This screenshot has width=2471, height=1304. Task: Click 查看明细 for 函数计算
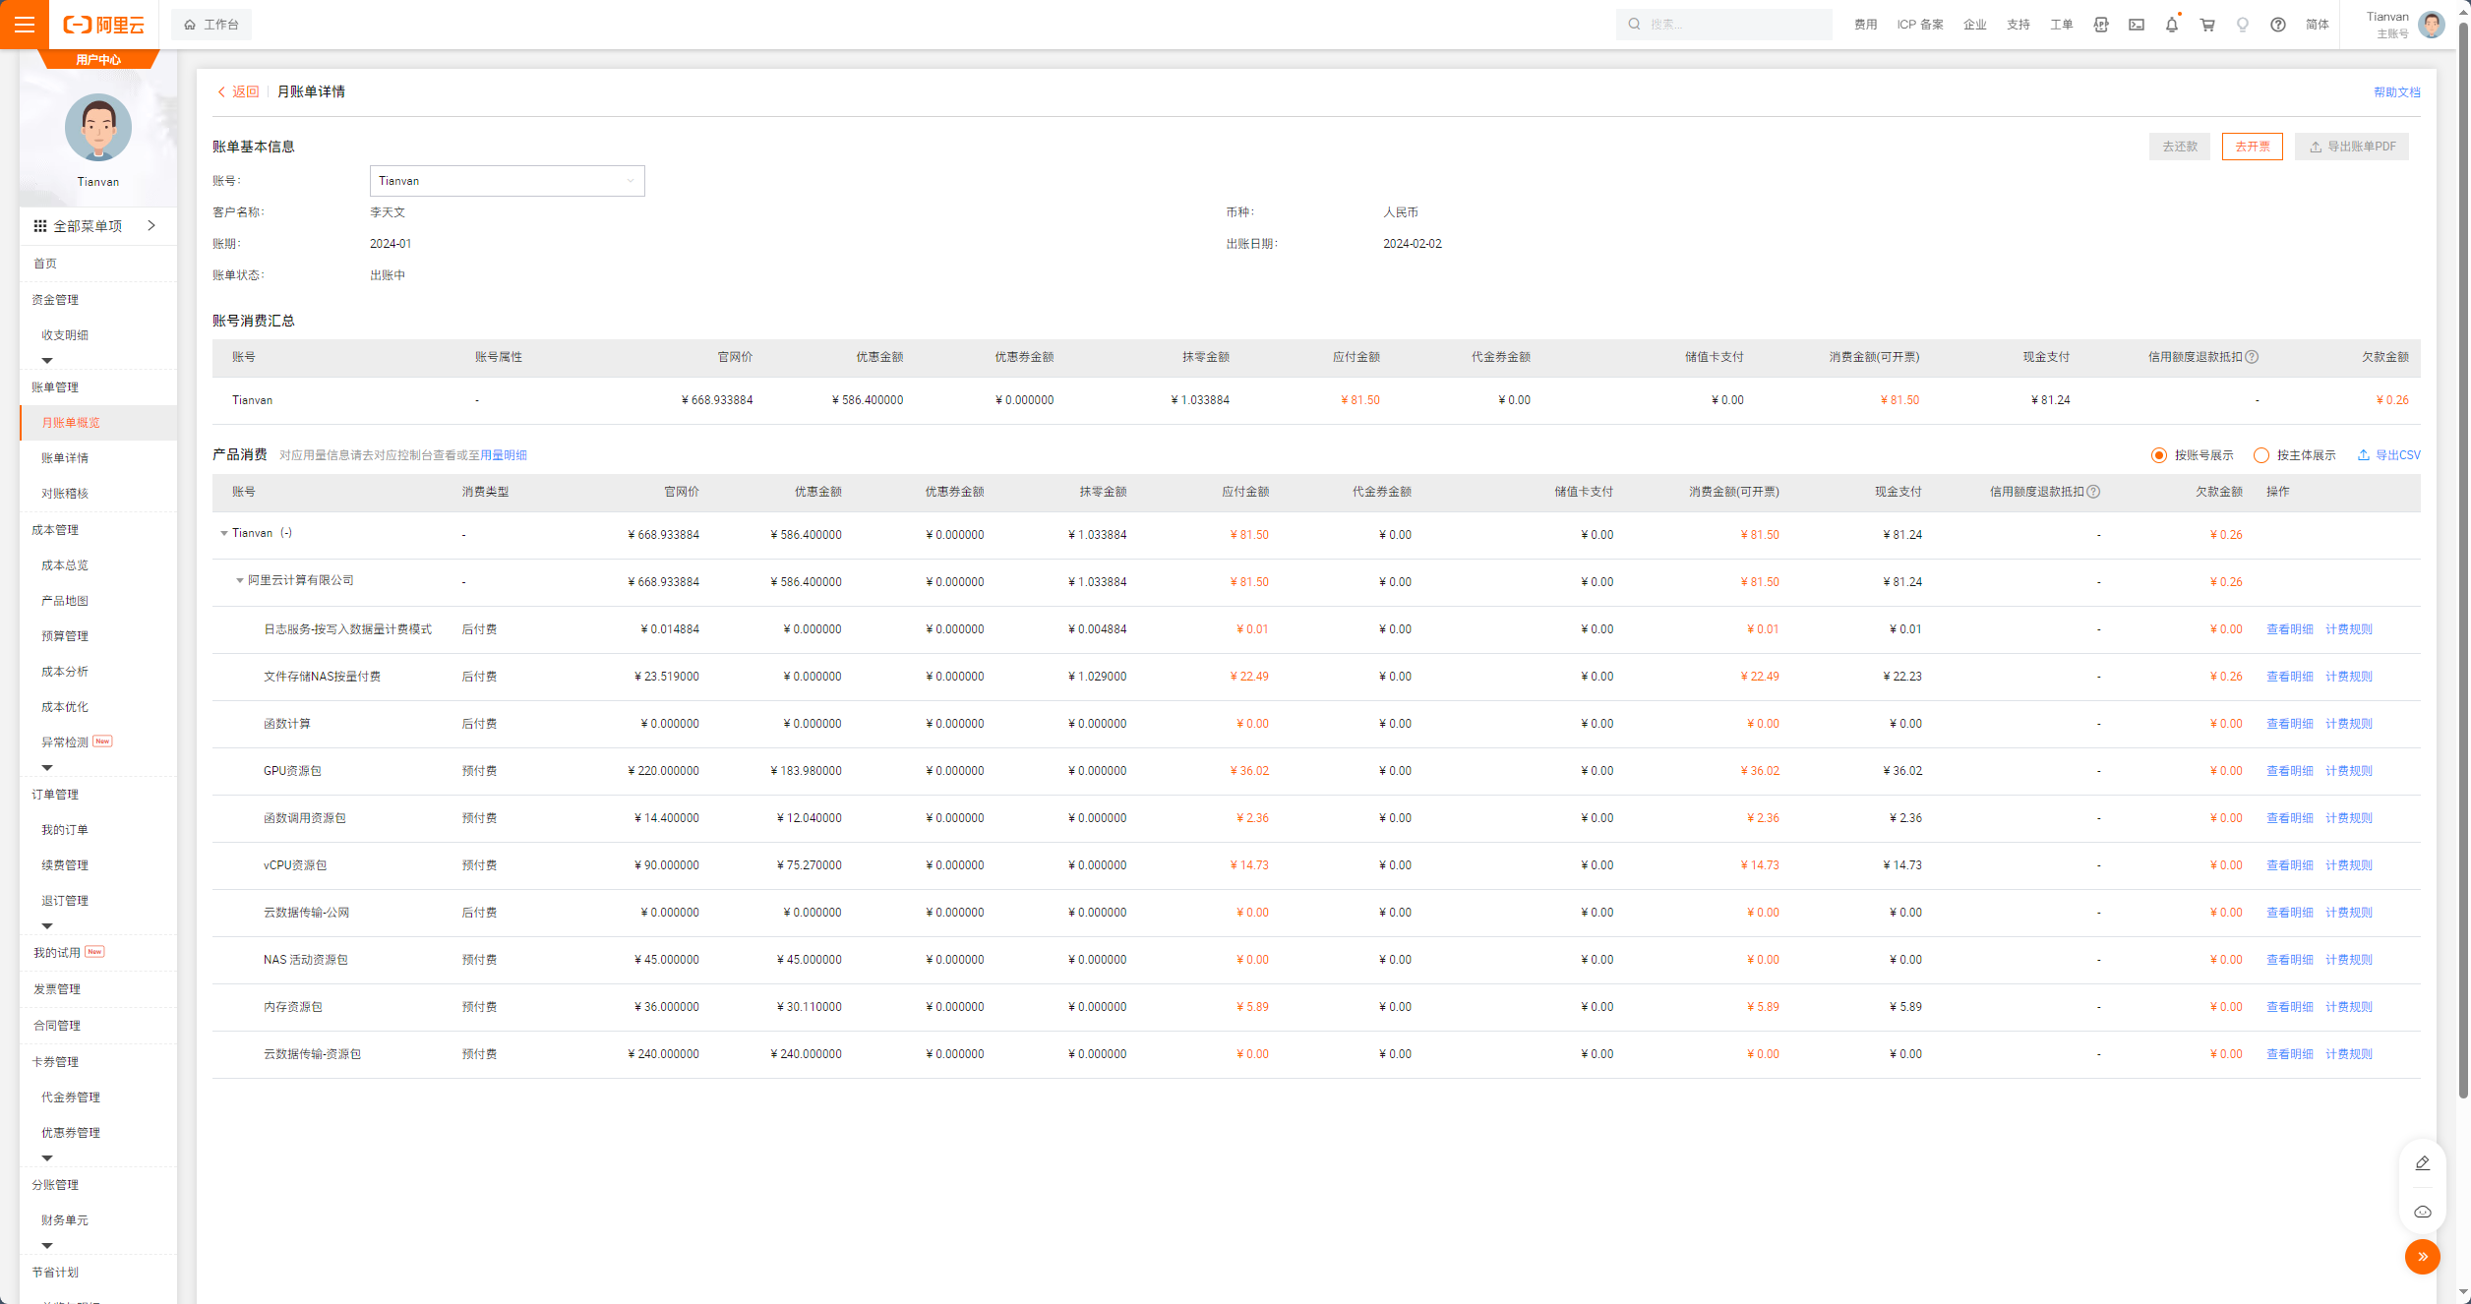2290,724
